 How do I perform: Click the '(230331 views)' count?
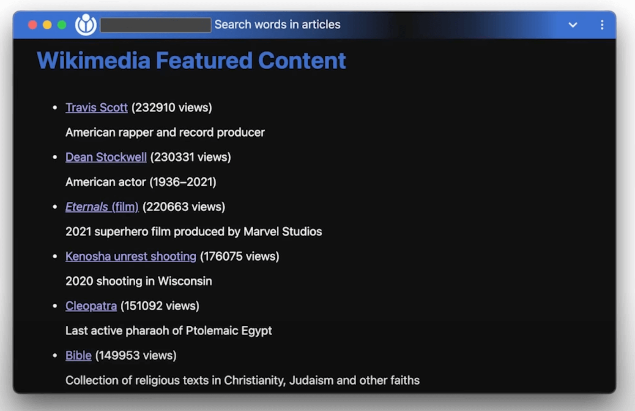tap(191, 157)
